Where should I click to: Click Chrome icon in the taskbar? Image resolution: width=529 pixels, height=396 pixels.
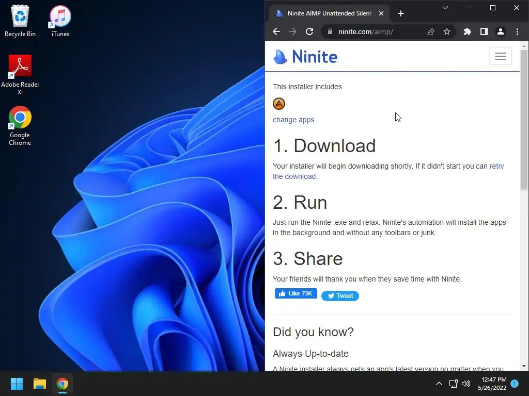pyautogui.click(x=63, y=384)
